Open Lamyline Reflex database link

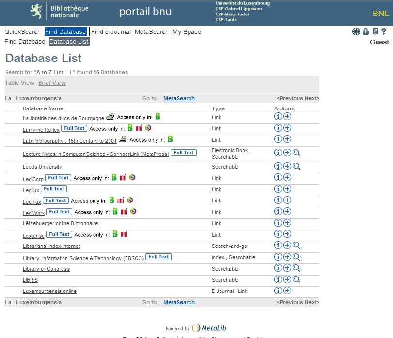[x=41, y=130]
